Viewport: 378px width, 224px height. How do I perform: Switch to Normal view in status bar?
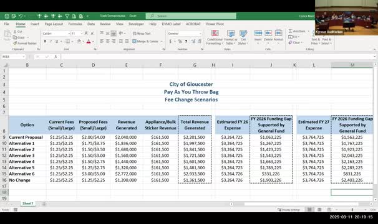309,210
